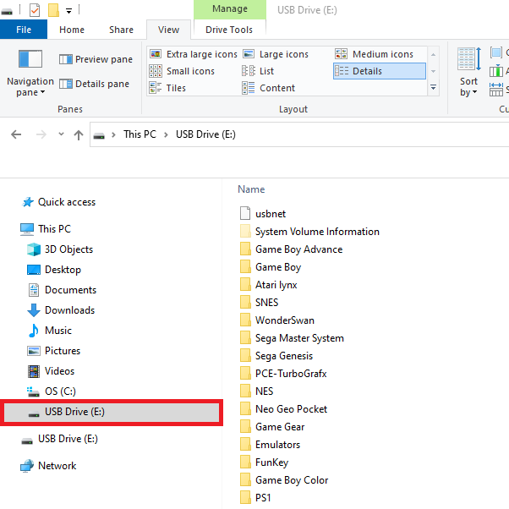509x509 pixels.
Task: Open the Emulators folder
Action: pyautogui.click(x=277, y=444)
